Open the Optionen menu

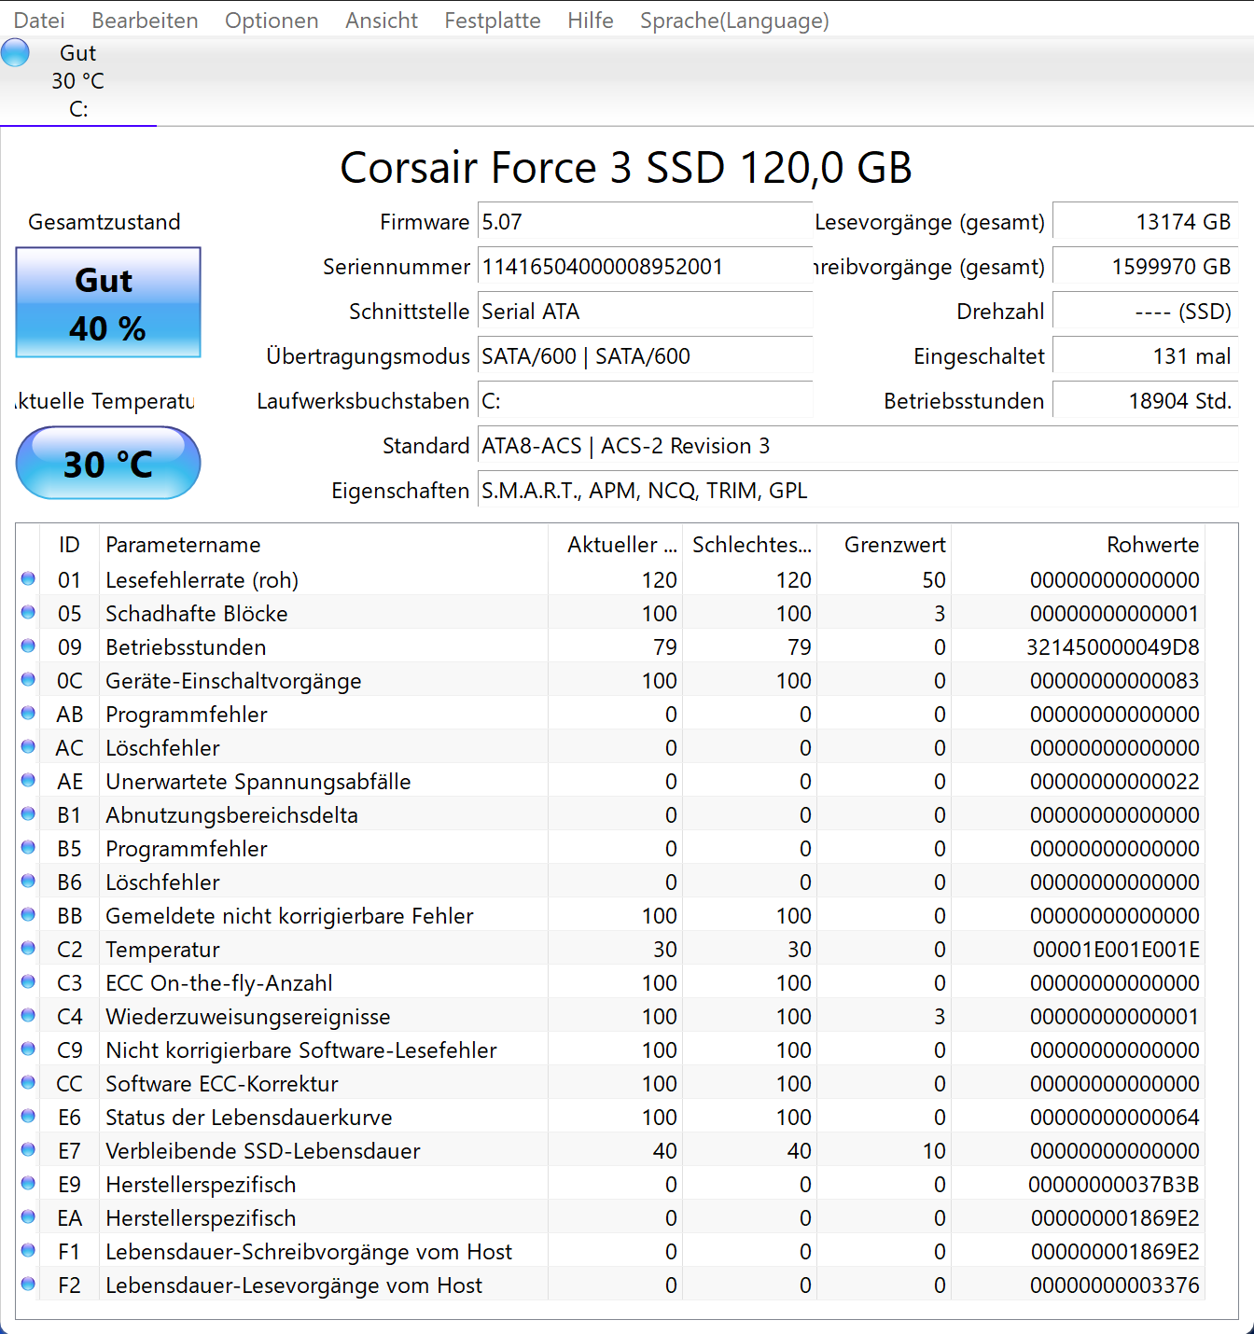click(272, 20)
